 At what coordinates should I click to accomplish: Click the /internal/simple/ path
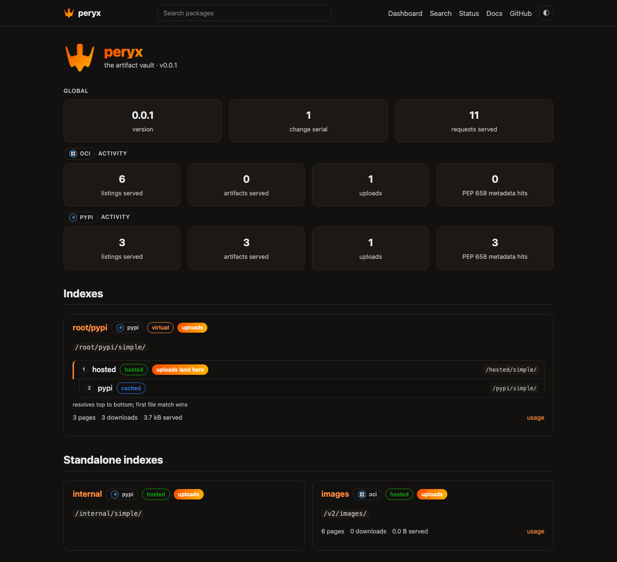(x=108, y=514)
